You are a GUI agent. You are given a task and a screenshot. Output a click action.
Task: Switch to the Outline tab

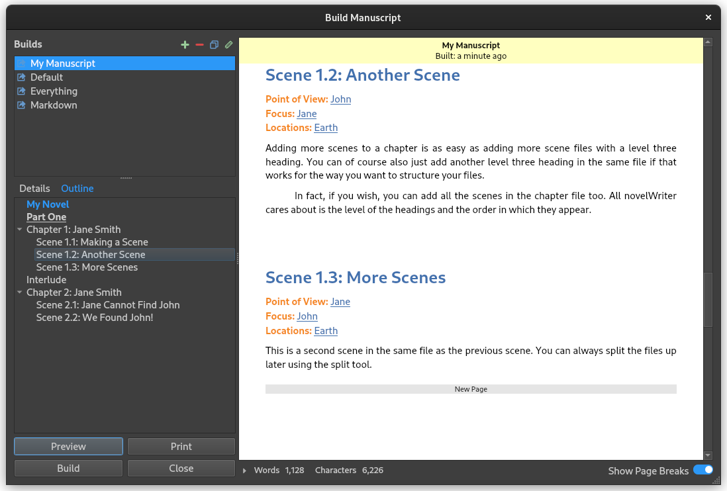[77, 189]
